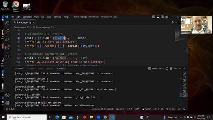Show hidden tray icons chevron

click(181, 117)
